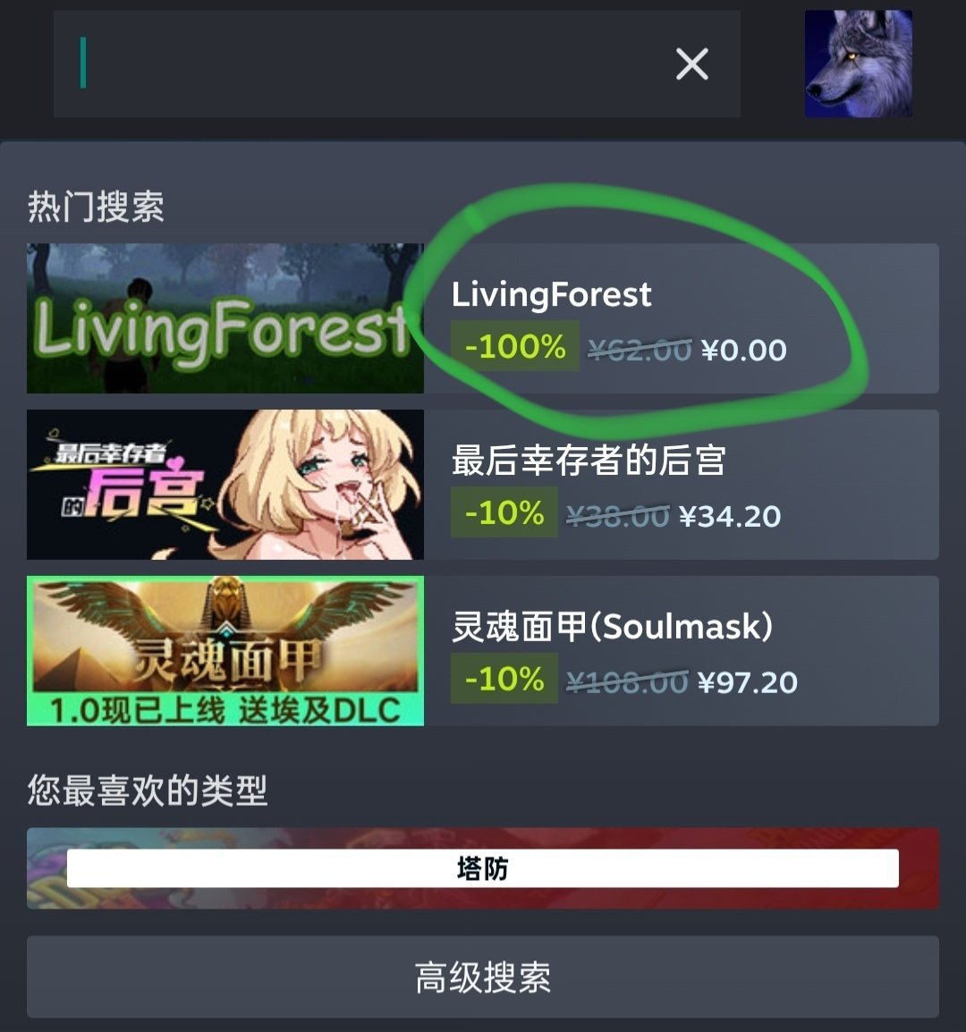Select the 灵魂面甲(Soulmask) title text
The height and width of the screenshot is (1032, 966).
click(x=613, y=626)
